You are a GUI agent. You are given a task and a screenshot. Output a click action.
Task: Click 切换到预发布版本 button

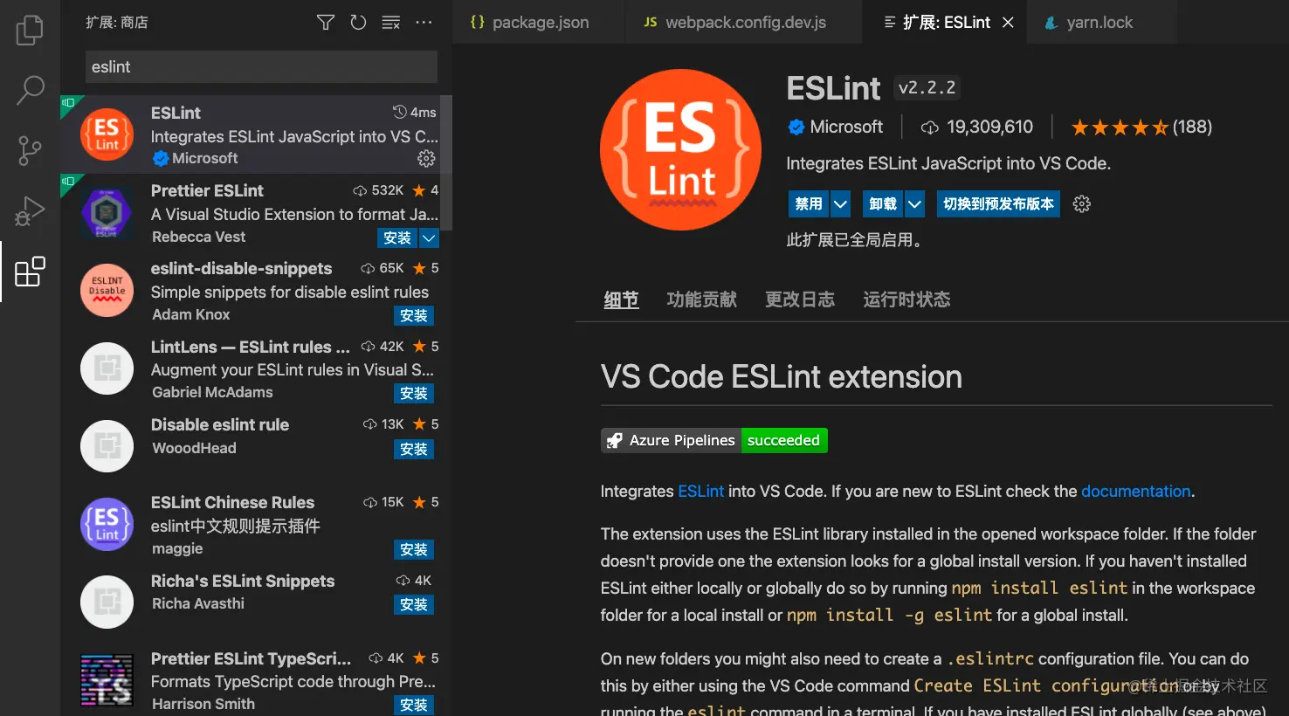[998, 204]
